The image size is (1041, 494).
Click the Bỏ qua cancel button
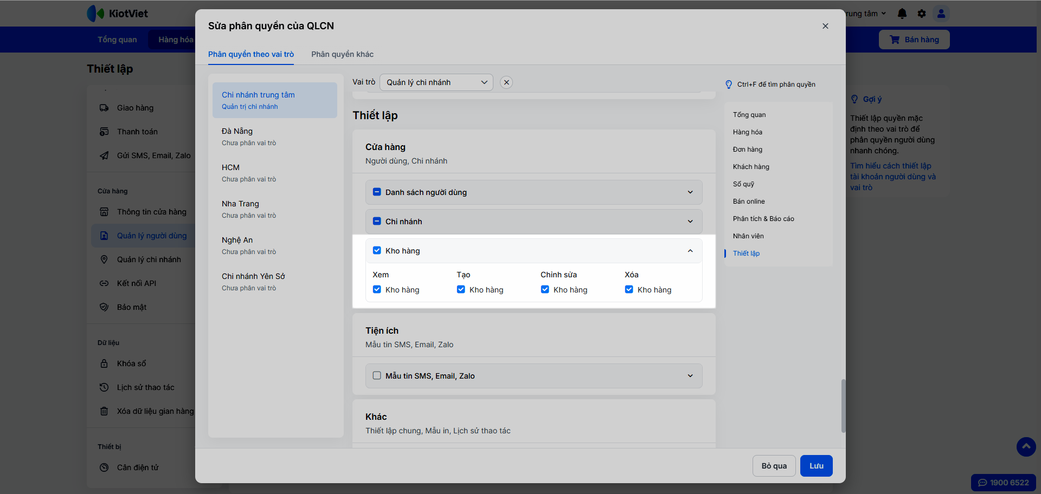pyautogui.click(x=774, y=466)
